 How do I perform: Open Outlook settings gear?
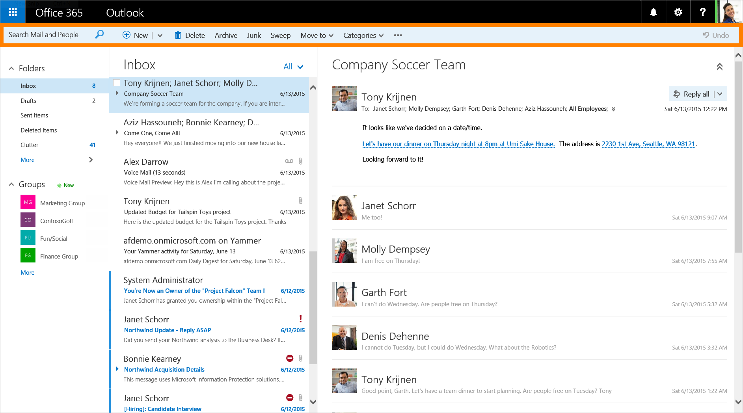678,12
